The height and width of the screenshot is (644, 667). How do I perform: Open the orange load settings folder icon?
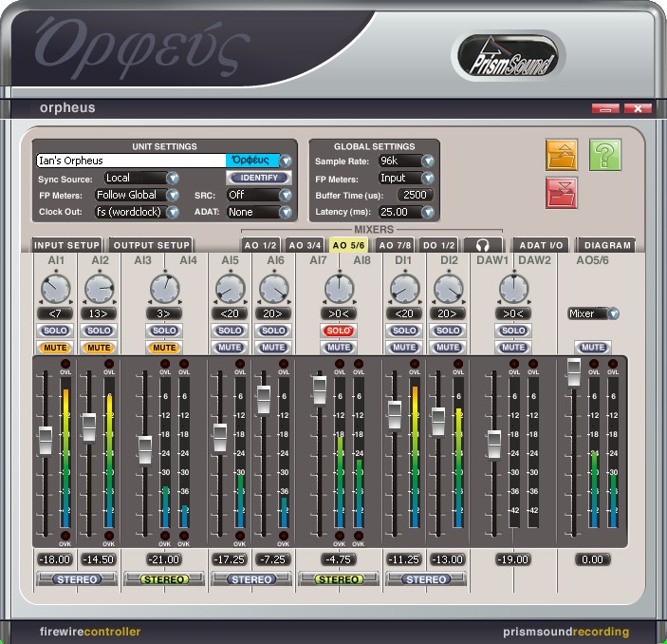click(561, 155)
